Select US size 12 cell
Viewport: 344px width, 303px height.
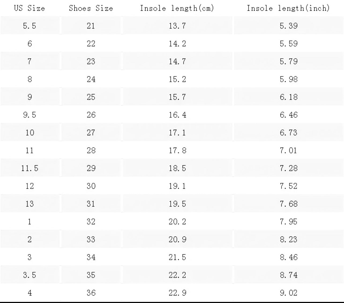29,186
